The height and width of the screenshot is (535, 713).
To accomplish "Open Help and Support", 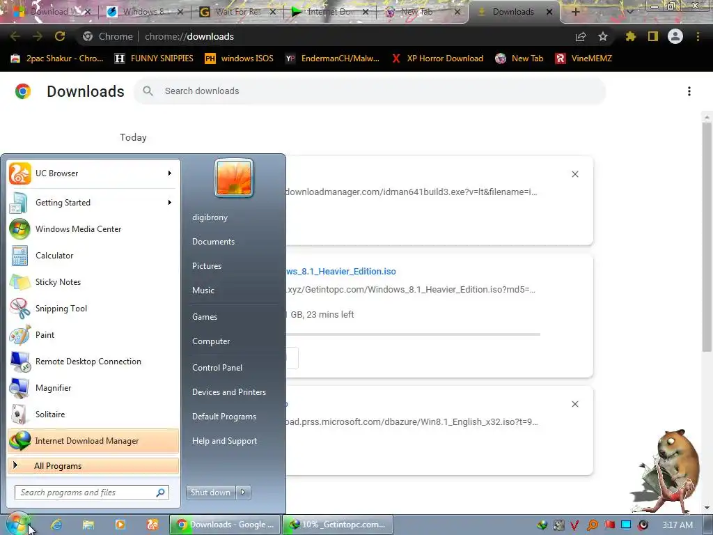I will [x=224, y=441].
